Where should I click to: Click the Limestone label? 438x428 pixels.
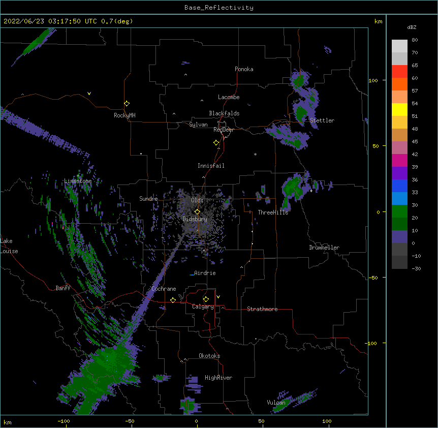[x=78, y=181]
